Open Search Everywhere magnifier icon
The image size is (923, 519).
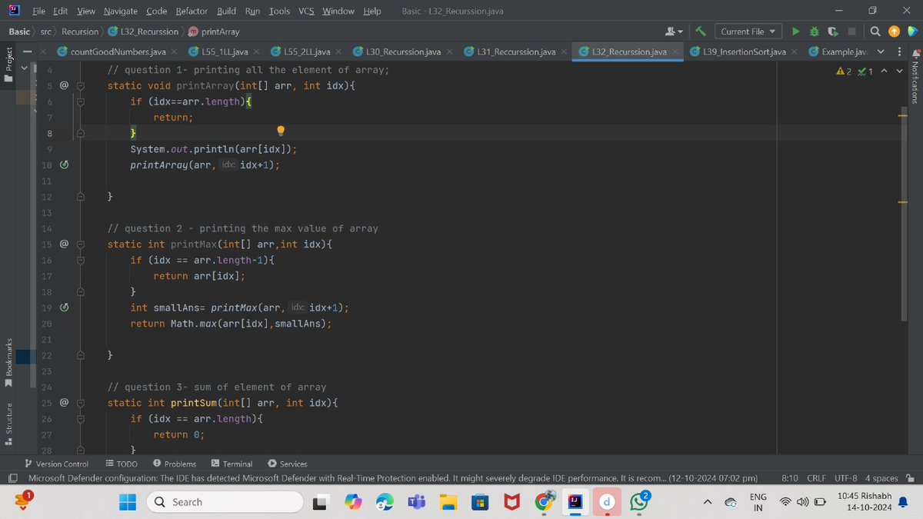pos(875,32)
